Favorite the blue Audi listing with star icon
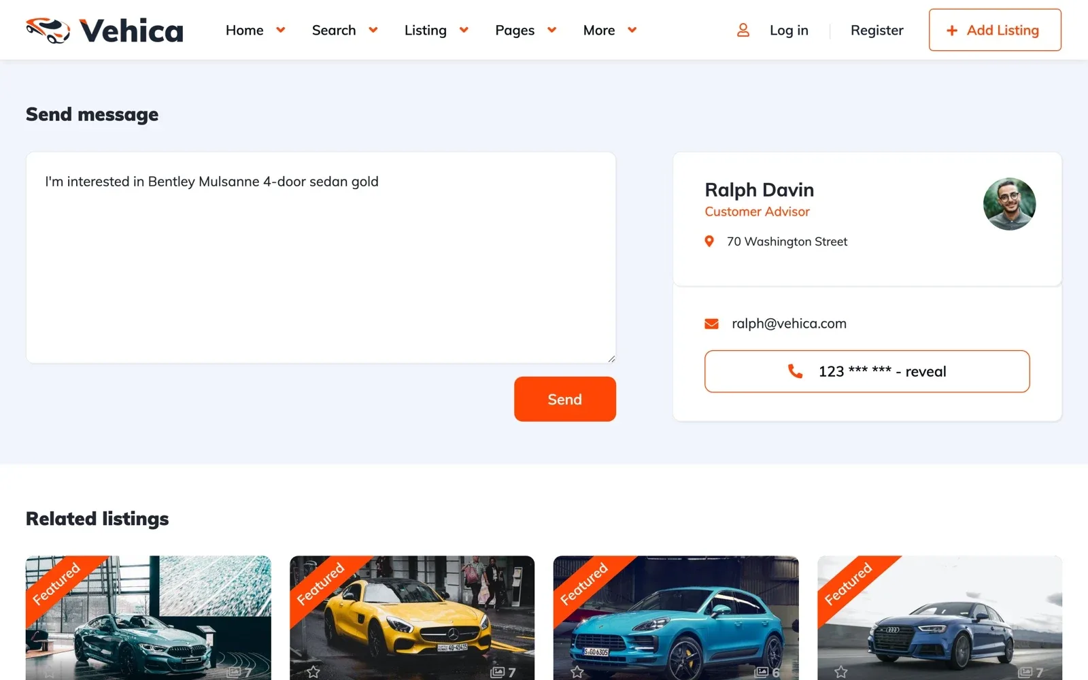Screen dimensions: 1088x680 pyautogui.click(x=840, y=672)
